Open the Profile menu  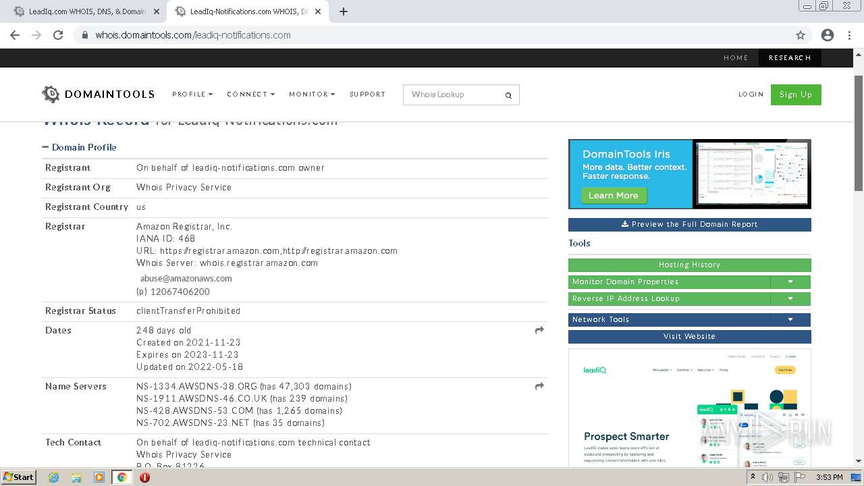coord(192,94)
